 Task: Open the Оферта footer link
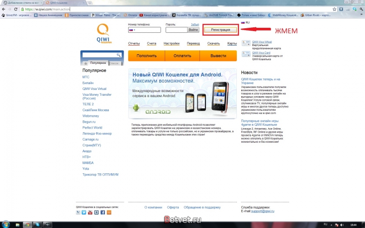(173, 207)
